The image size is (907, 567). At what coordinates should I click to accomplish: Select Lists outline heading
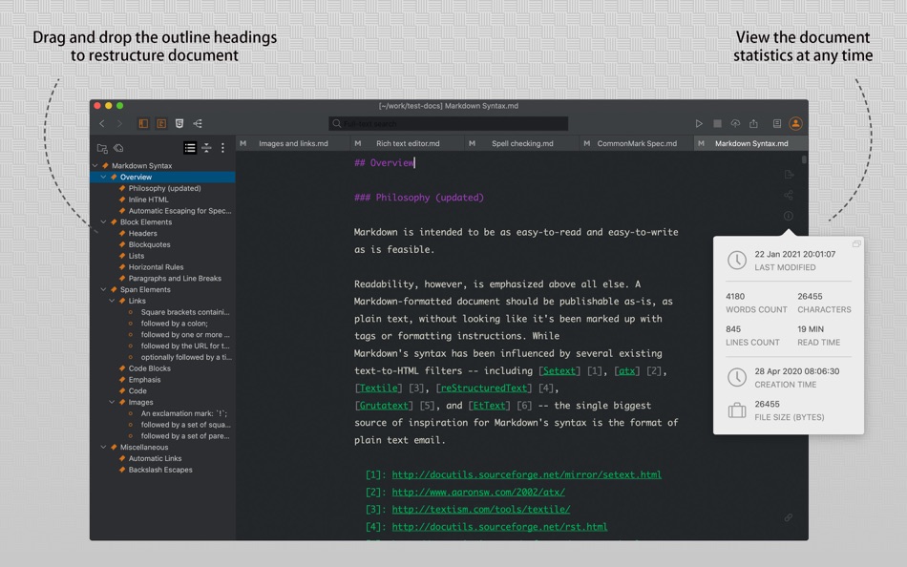[x=137, y=256]
